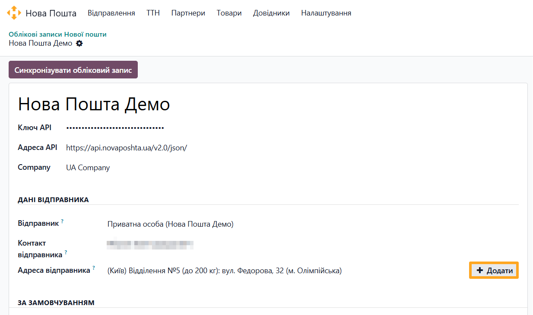Click the Контакт відправника label
Image resolution: width=533 pixels, height=315 pixels.
tap(40, 249)
